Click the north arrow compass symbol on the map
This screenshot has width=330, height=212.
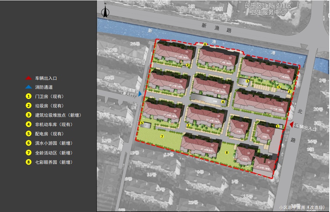click(105, 11)
